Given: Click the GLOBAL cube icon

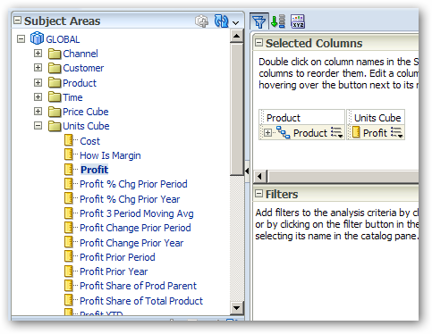Looking at the screenshot, I should pos(37,38).
